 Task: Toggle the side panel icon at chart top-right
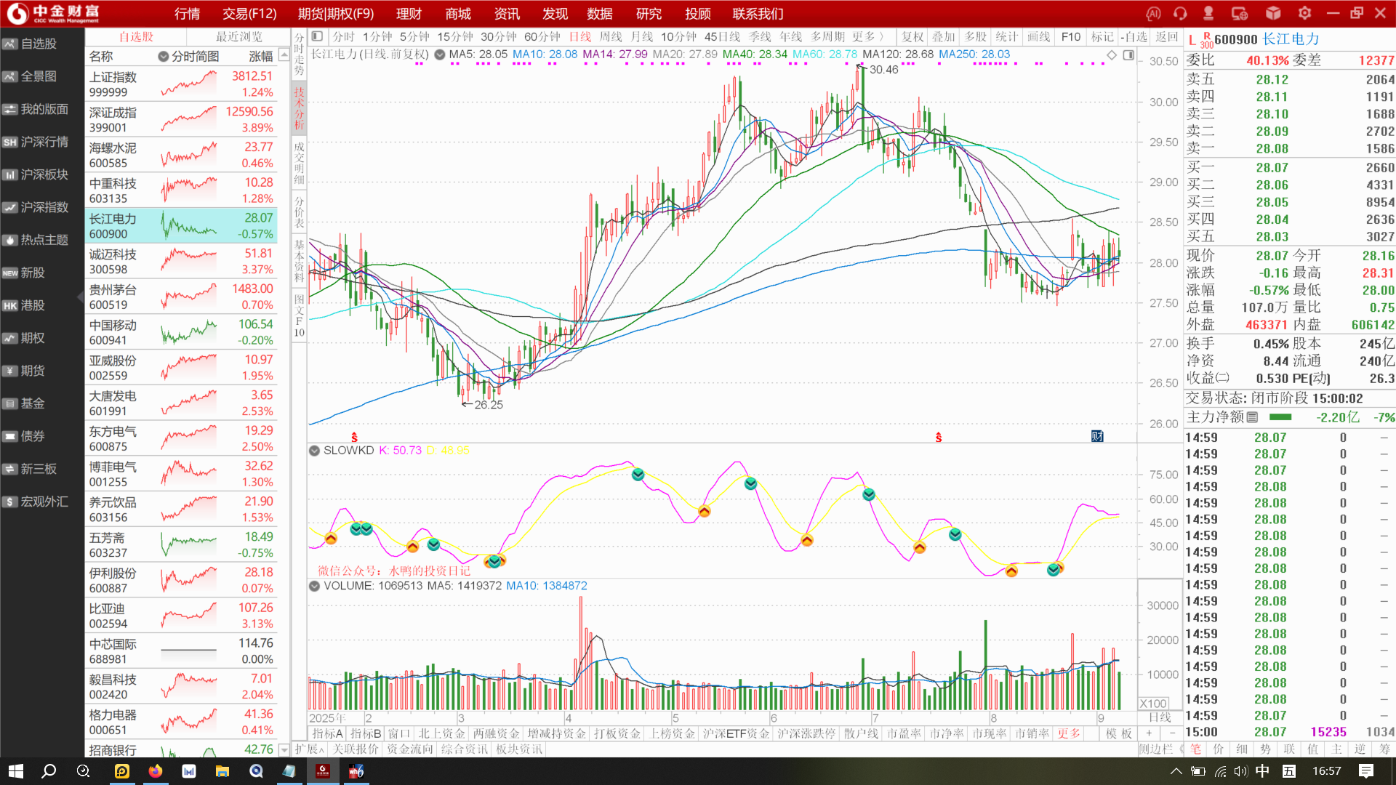click(x=1128, y=55)
